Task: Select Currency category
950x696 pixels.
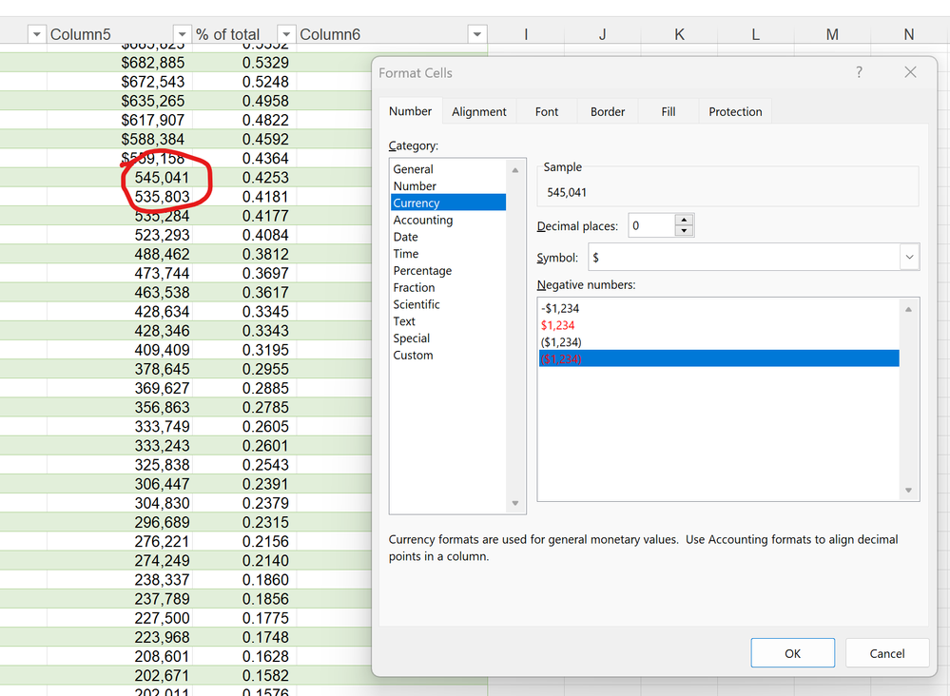Action: pos(448,203)
